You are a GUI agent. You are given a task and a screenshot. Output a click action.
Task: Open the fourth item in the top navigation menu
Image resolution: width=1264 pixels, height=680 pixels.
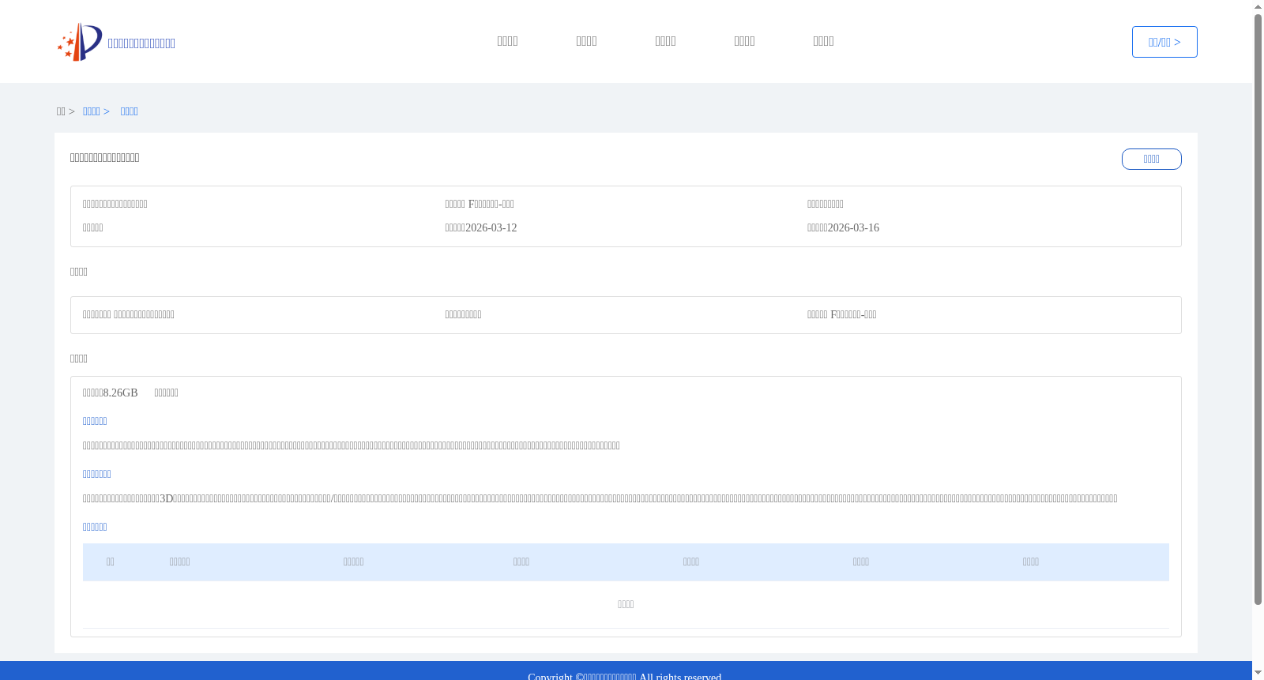(x=744, y=41)
